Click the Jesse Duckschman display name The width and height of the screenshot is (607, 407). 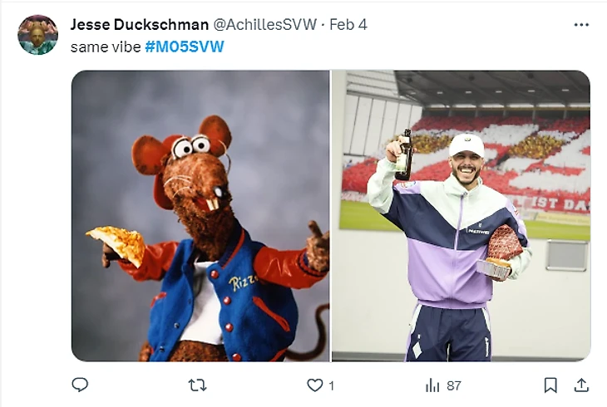[139, 24]
